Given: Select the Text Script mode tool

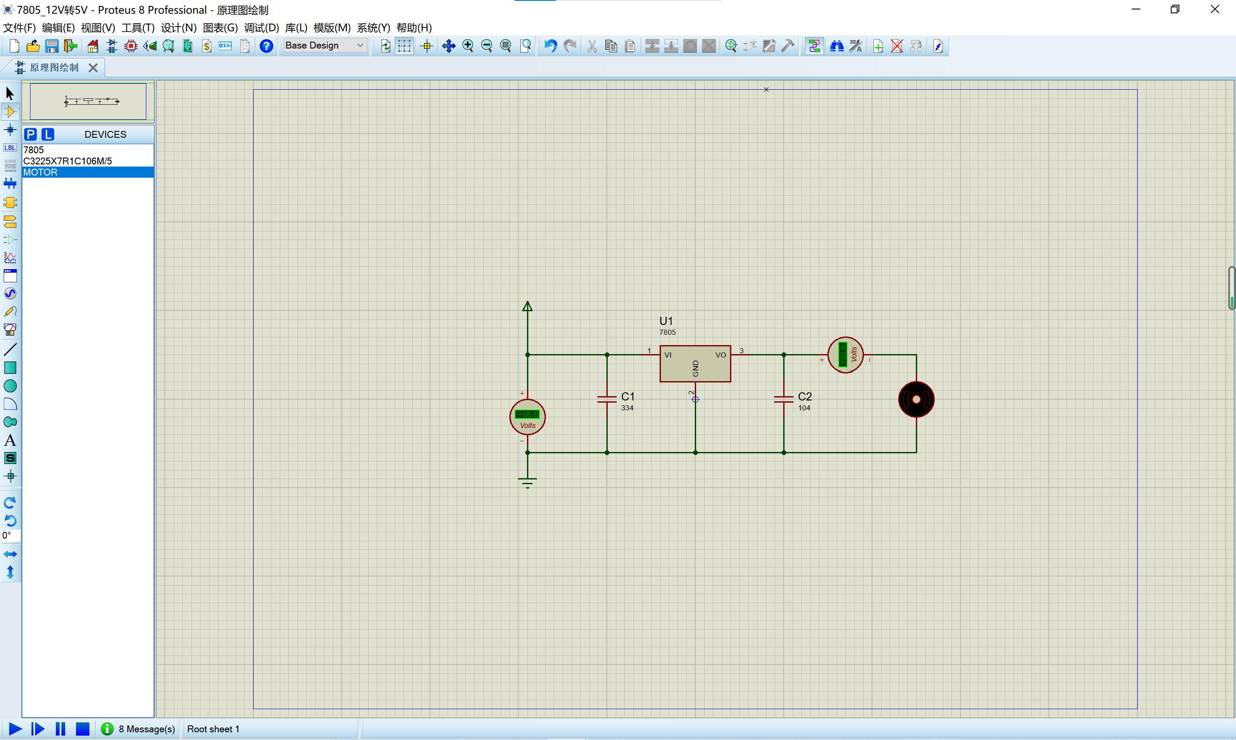Looking at the screenshot, I should pyautogui.click(x=10, y=165).
